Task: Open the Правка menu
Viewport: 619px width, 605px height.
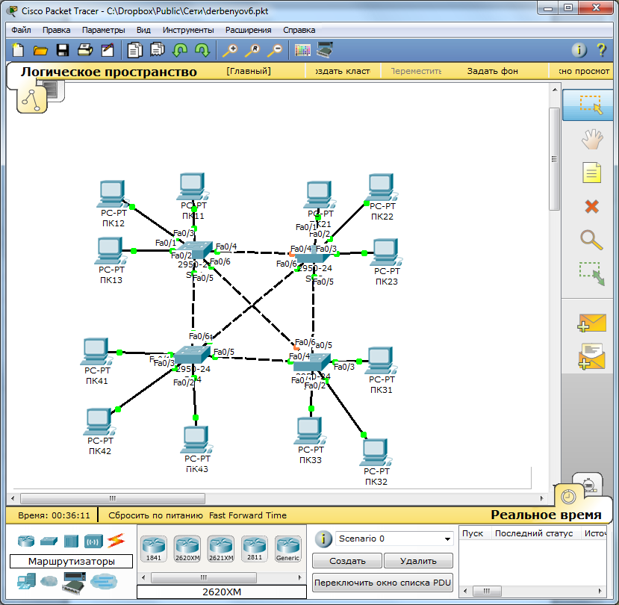Action: click(x=57, y=30)
